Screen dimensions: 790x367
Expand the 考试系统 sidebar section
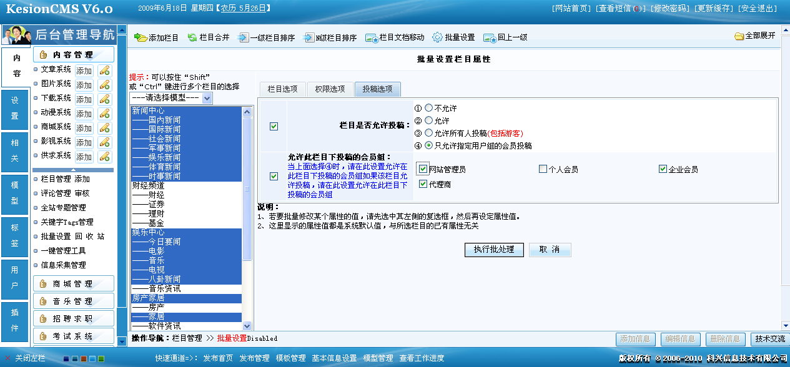point(73,336)
